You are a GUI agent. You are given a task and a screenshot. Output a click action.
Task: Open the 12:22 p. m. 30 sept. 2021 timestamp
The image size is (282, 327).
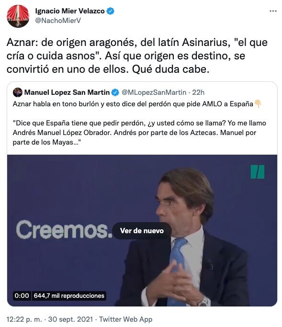[50, 319]
